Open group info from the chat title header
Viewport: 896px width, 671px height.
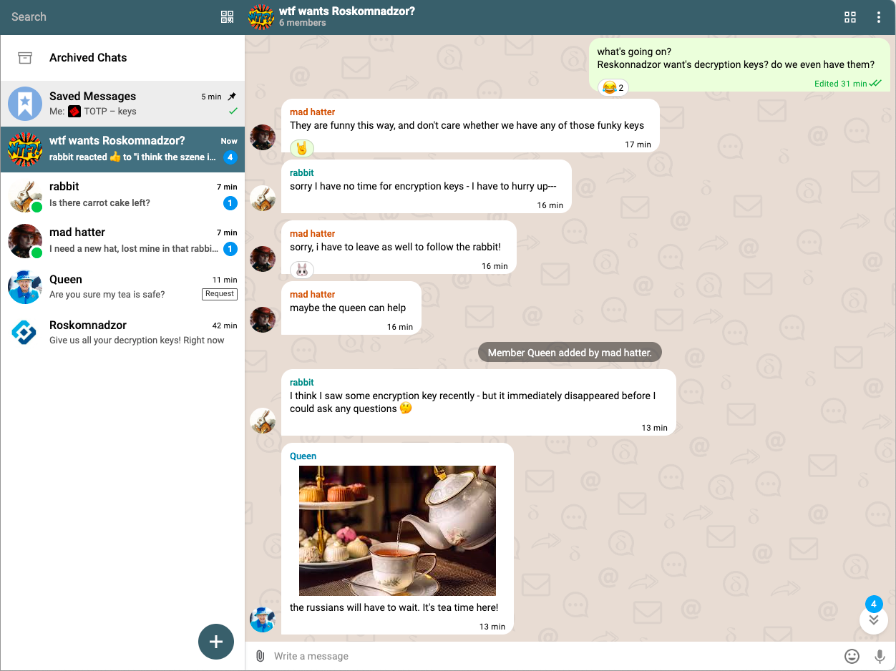point(347,11)
